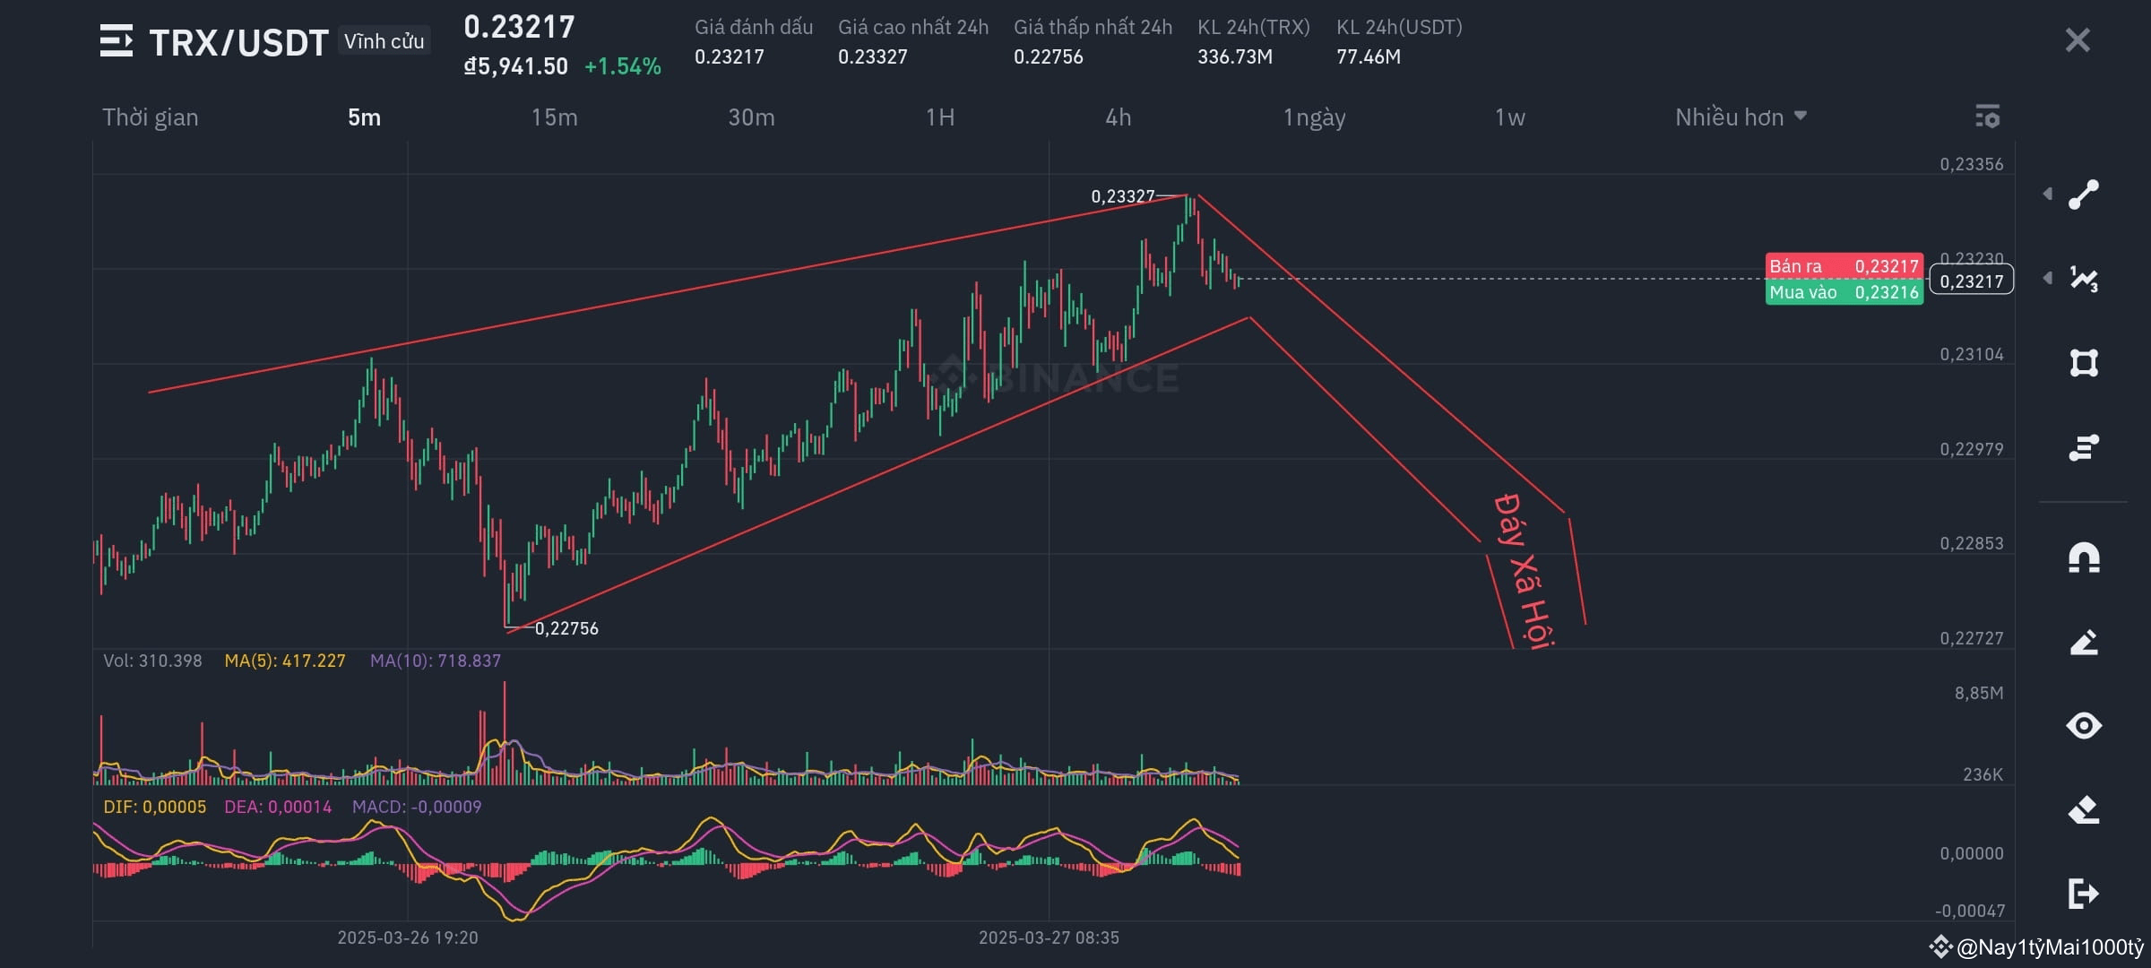
Task: Click the 8,85M volume axis label
Action: point(1979,693)
